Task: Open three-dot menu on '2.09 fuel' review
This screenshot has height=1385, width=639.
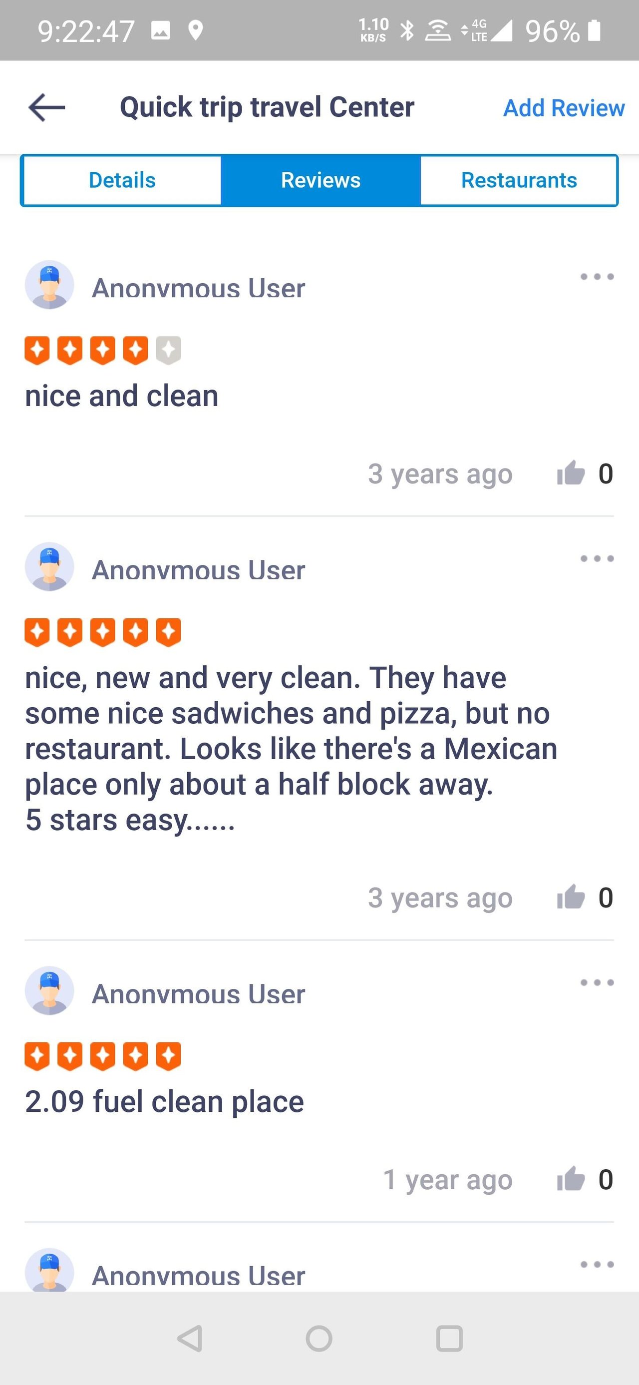Action: pos(597,983)
